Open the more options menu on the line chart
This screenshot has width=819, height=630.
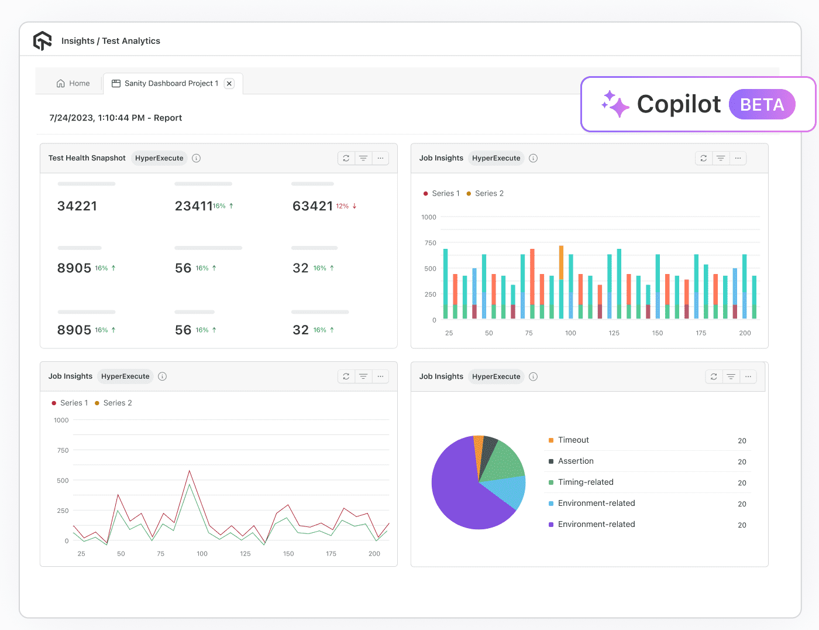(x=381, y=376)
